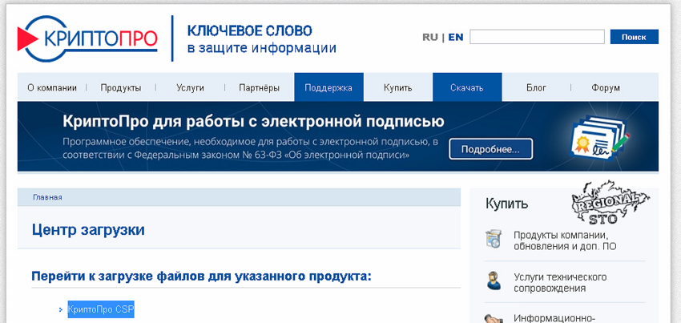Click the Перейти к загрузке файлов heading

pos(202,276)
